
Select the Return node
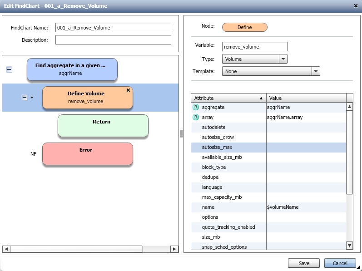point(103,126)
